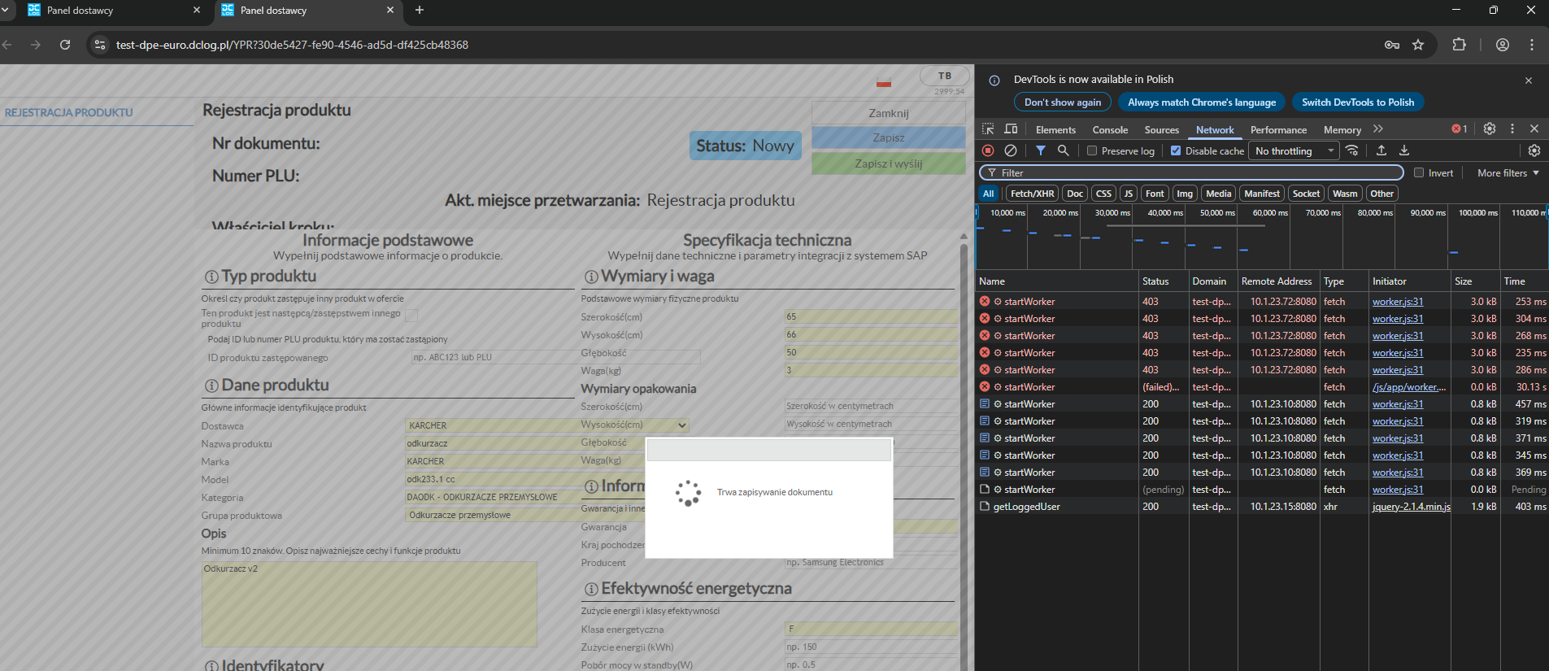The width and height of the screenshot is (1549, 671).
Task: Click Switch DevTools to Polish
Action: [x=1358, y=102]
